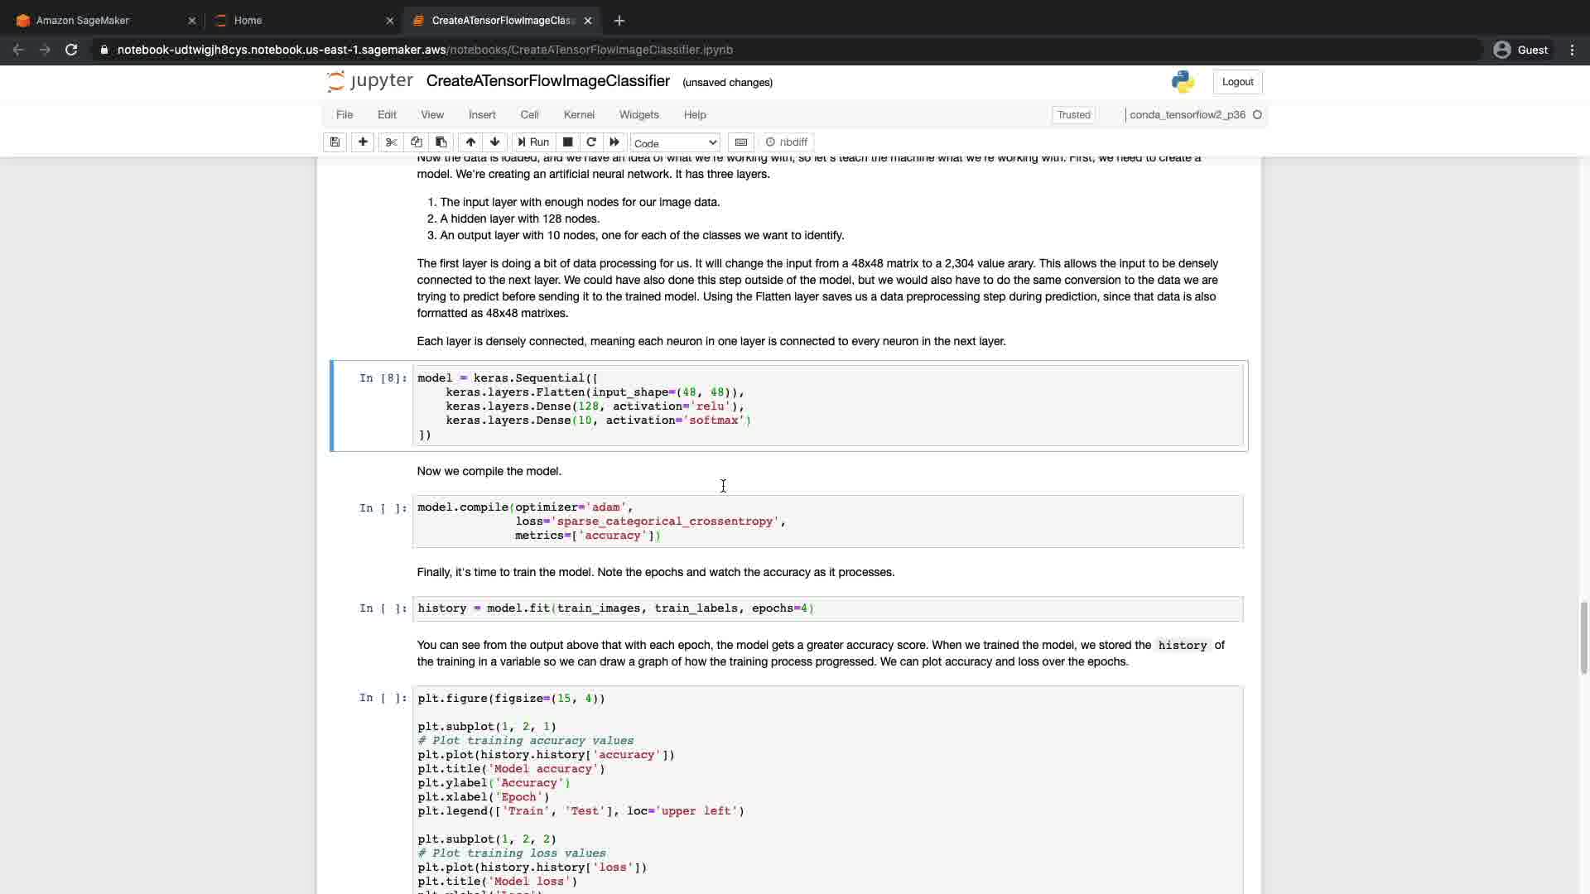The width and height of the screenshot is (1590, 894).
Task: Copy selected cells icon
Action: click(x=417, y=142)
